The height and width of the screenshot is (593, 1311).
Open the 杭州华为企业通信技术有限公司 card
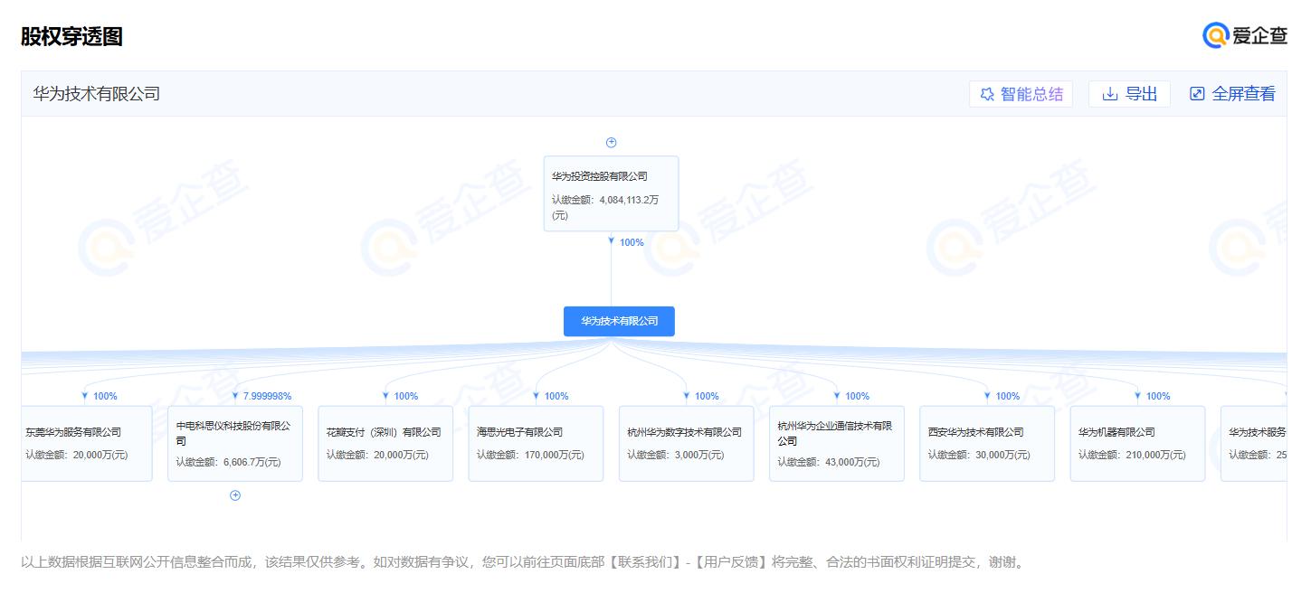click(x=837, y=443)
